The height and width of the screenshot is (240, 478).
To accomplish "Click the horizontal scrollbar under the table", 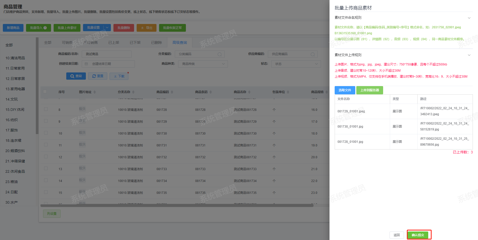I will pyautogui.click(x=177, y=205).
